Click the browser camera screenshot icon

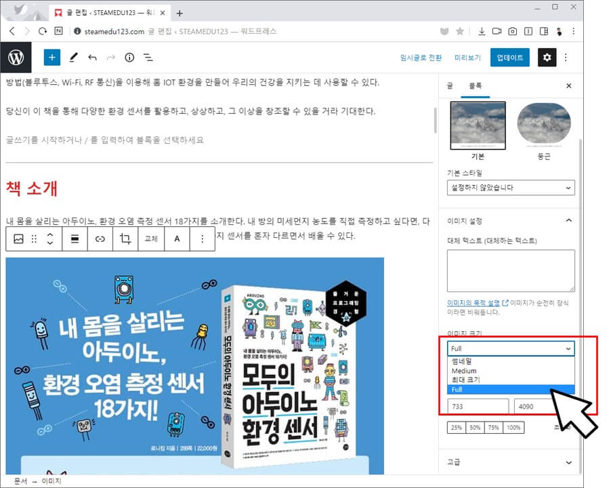513,31
